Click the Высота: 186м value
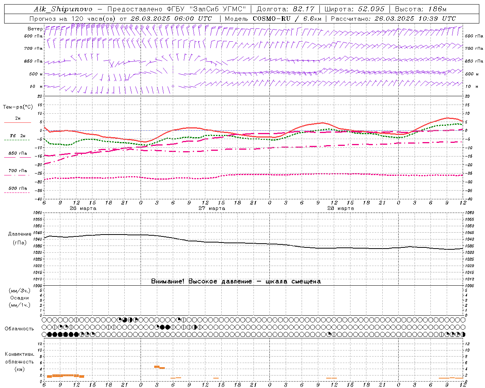Viewport: 485px width, 388px height. tap(421, 9)
